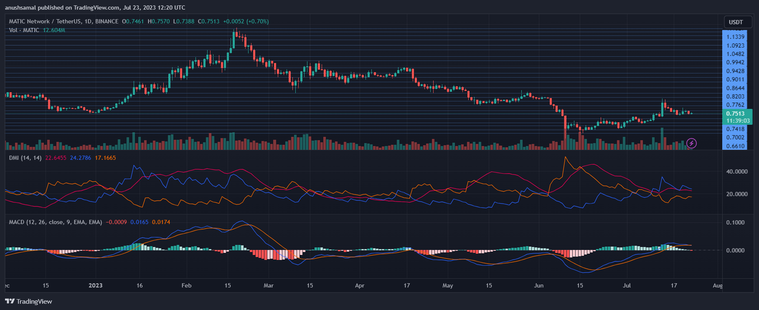The image size is (759, 310).
Task: Click price axis label 1.0482
Action: [x=735, y=54]
